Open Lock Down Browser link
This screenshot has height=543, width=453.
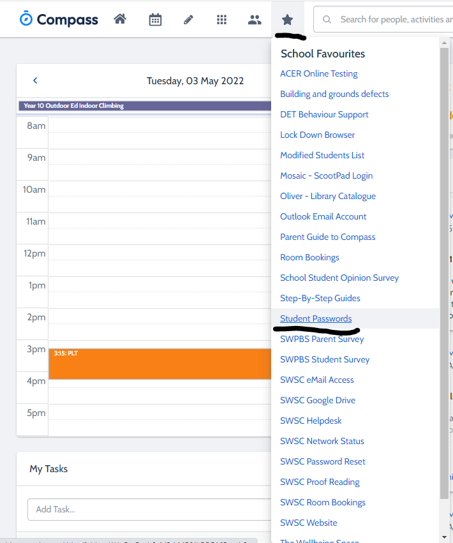tap(317, 135)
